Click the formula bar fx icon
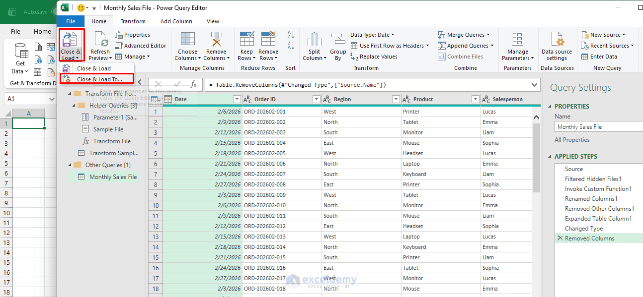 pos(194,85)
